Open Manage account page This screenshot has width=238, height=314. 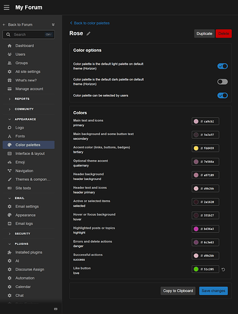click(29, 89)
